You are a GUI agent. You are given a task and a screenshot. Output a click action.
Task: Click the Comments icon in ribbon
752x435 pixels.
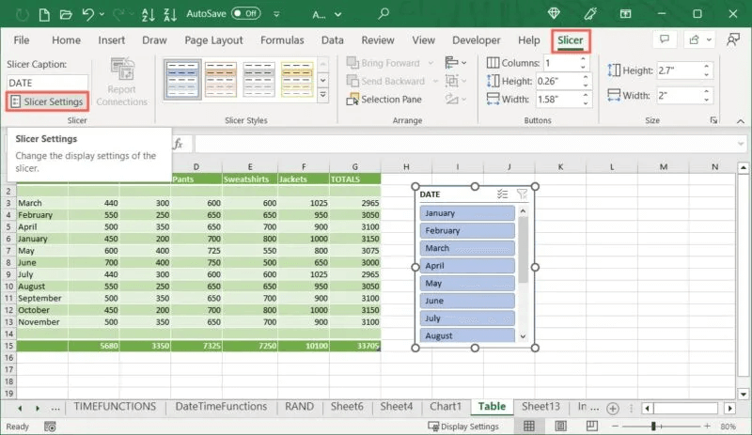coord(665,40)
